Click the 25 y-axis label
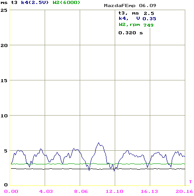Image resolution: width=194 pixels, height=196 pixels. (4, 10)
